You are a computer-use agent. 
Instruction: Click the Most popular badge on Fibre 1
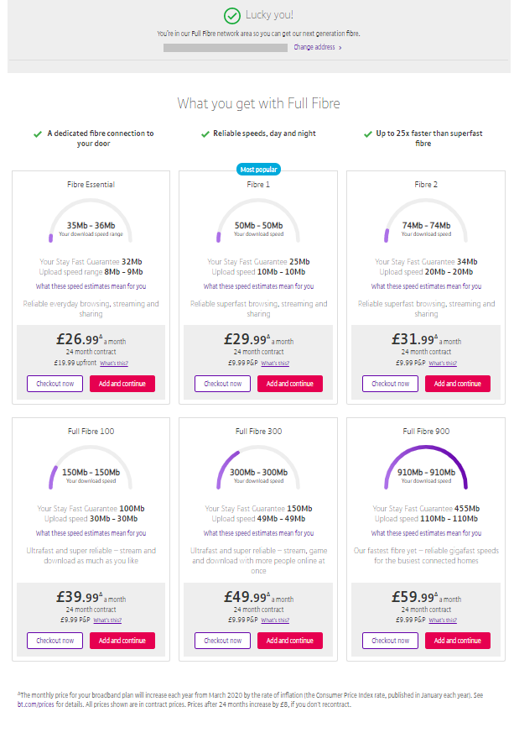258,169
